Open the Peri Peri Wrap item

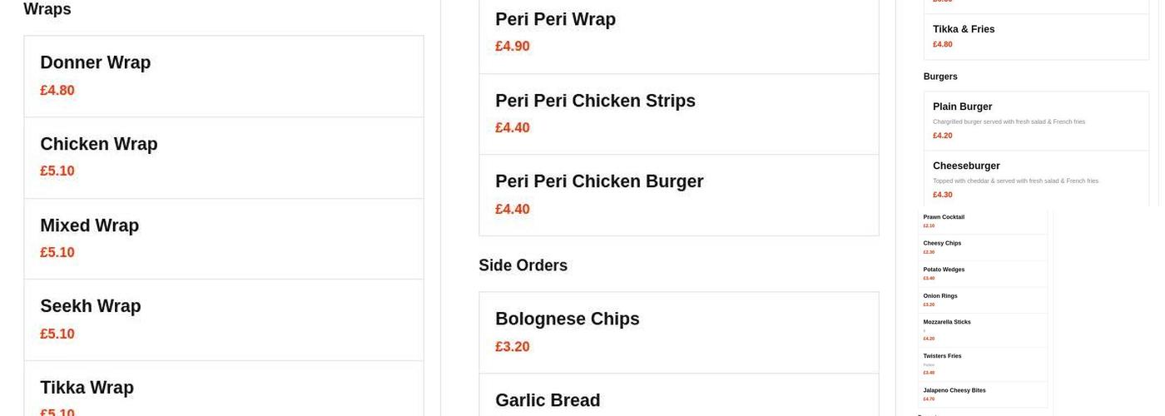pos(678,32)
